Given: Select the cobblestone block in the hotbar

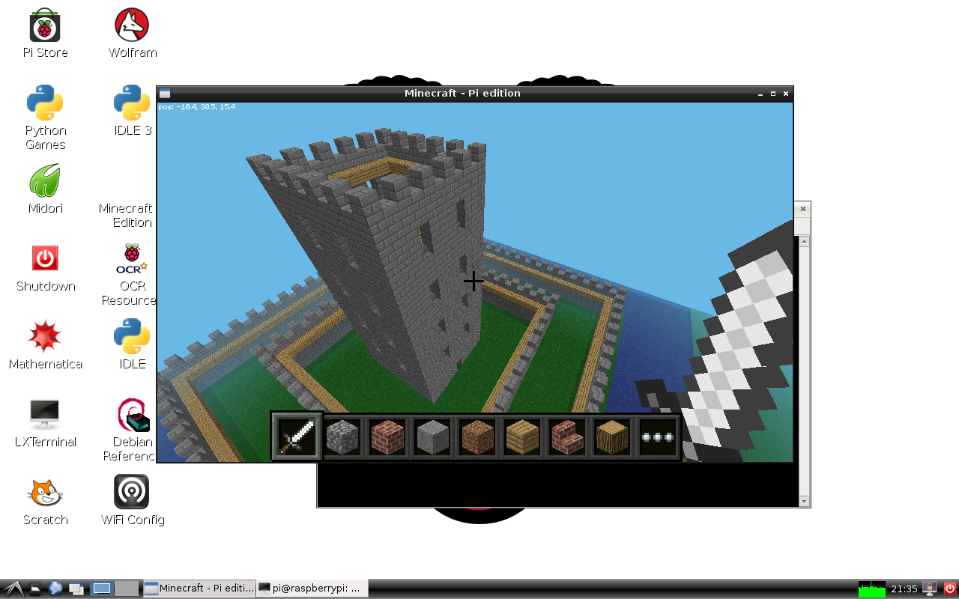Looking at the screenshot, I should [x=342, y=437].
